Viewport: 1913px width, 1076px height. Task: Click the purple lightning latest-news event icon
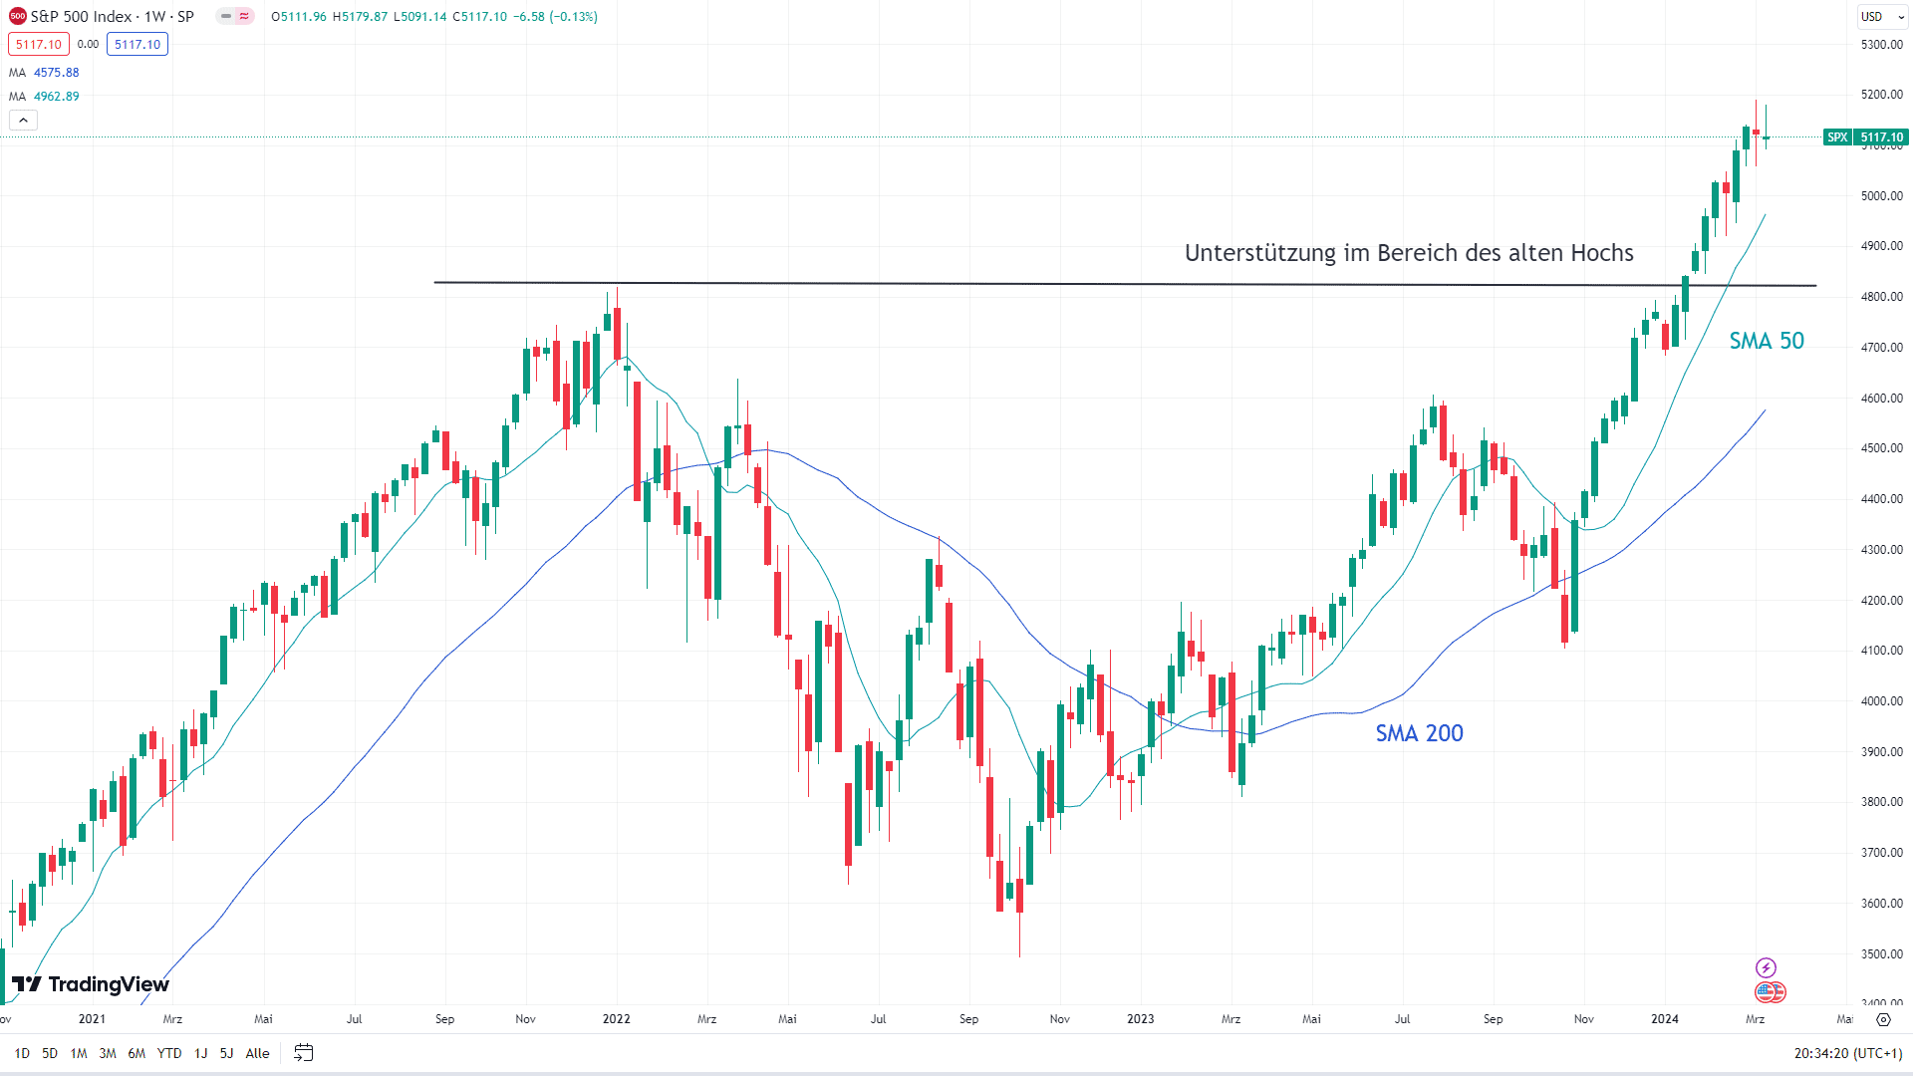1766,967
